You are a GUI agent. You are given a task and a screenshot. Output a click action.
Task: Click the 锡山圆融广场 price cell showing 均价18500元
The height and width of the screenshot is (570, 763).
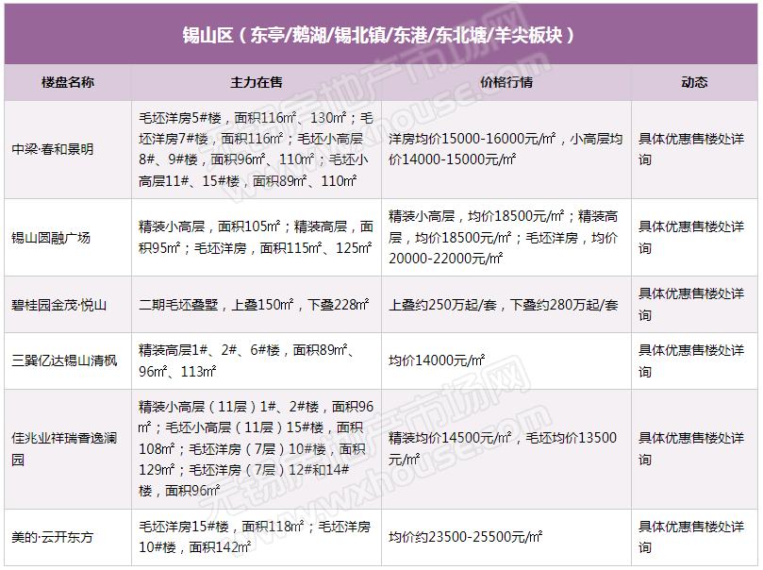point(506,237)
